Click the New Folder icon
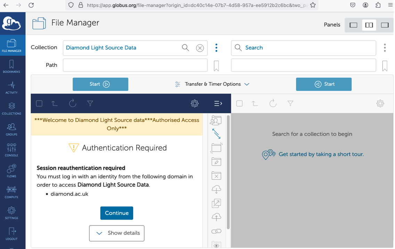Viewport: 395px width, 249px height. [216, 148]
